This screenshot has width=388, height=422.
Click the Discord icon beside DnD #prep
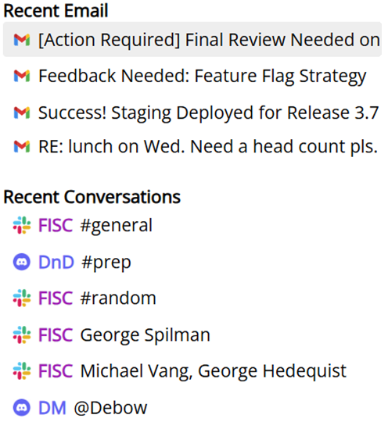point(22,262)
